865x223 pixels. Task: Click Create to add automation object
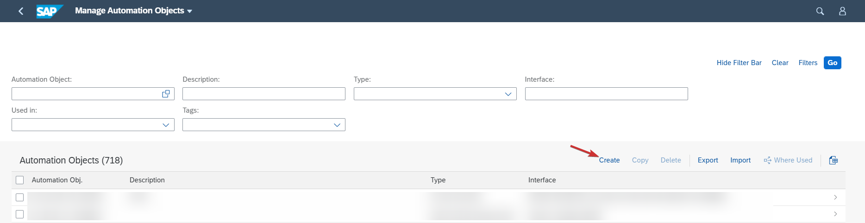[609, 160]
